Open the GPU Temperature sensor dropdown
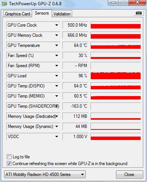This screenshot has height=182, width=147. [56, 45]
